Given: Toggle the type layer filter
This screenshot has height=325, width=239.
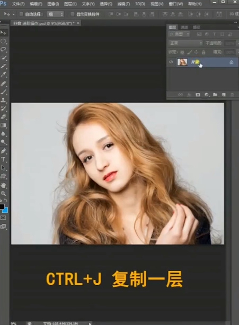Looking at the screenshot, I should 215,34.
